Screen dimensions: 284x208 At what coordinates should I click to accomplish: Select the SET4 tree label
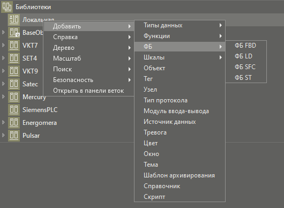pos(29,58)
